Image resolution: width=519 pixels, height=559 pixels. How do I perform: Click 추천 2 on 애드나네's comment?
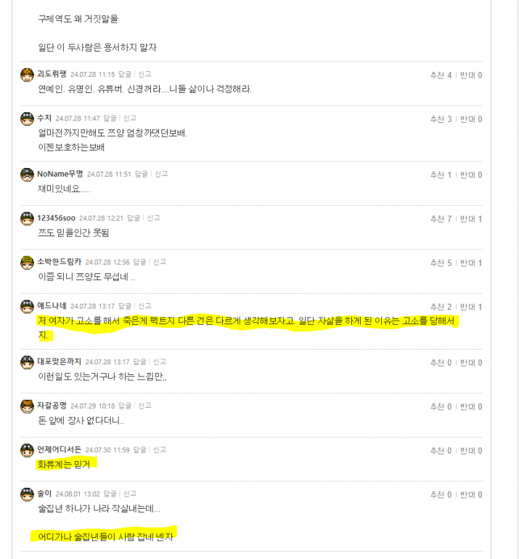[441, 307]
